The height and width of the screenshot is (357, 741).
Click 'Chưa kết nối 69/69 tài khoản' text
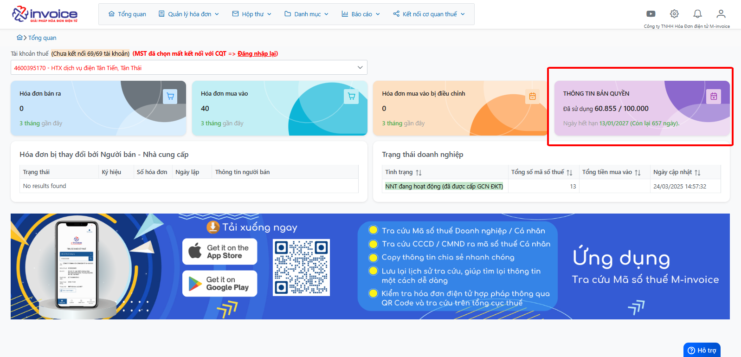(90, 53)
